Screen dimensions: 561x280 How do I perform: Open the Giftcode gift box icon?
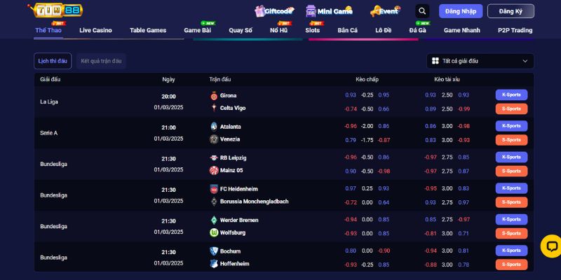[259, 11]
